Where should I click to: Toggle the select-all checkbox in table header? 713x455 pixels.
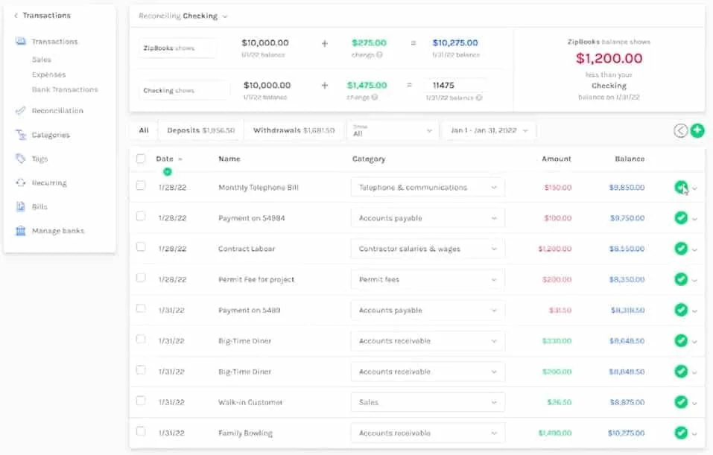(x=141, y=159)
